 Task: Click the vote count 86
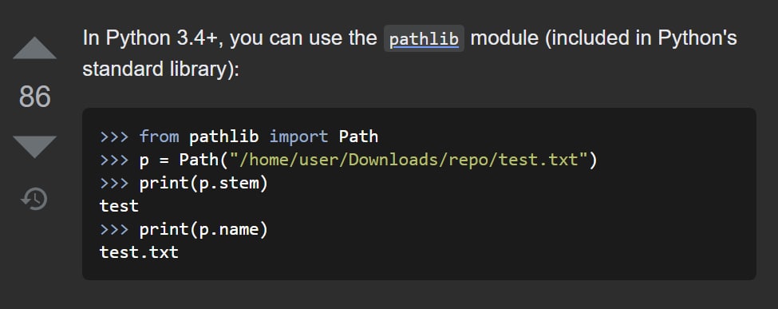[x=35, y=97]
